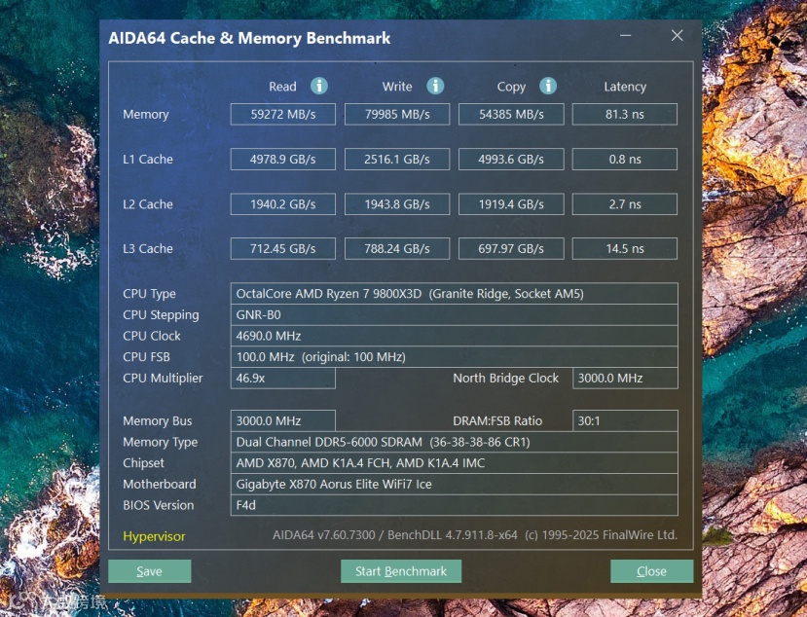Select the Memory write value 79985 MB/s

coord(397,114)
